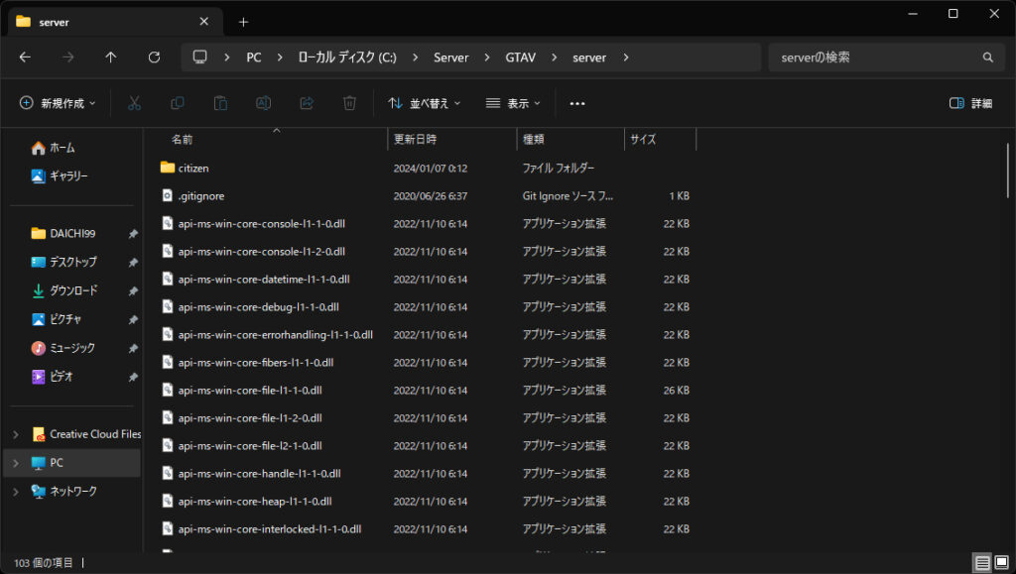Open Pictures in quick access
1016x574 pixels.
click(x=57, y=319)
